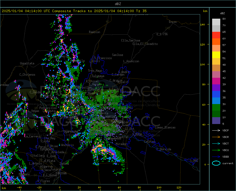The height and width of the screenshot is (191, 236).
Task: Click the cyan 'current' ellipse icon
Action: 216,163
